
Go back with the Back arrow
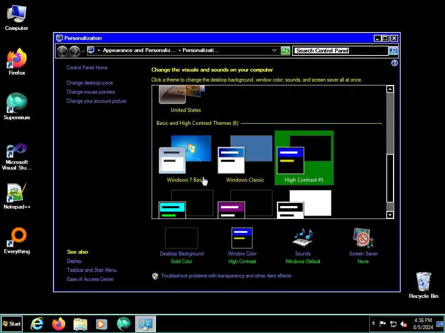point(63,51)
